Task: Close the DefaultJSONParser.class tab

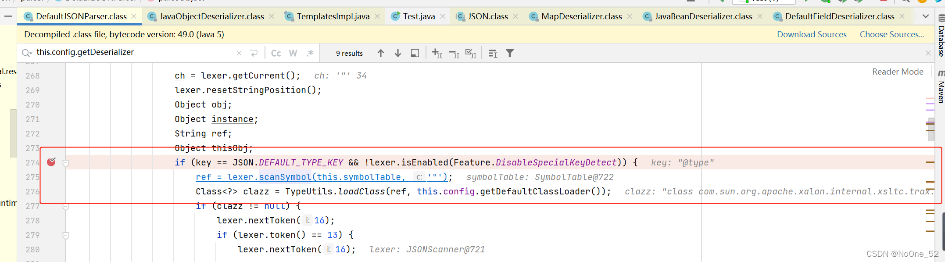Action: tap(134, 16)
